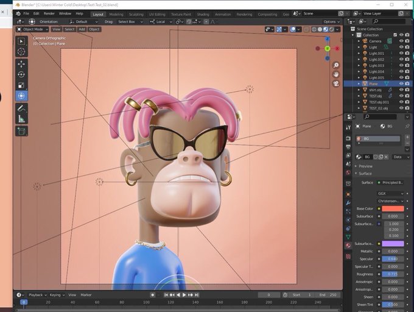The width and height of the screenshot is (414, 312).
Task: Open the Render menu
Action: tap(49, 13)
